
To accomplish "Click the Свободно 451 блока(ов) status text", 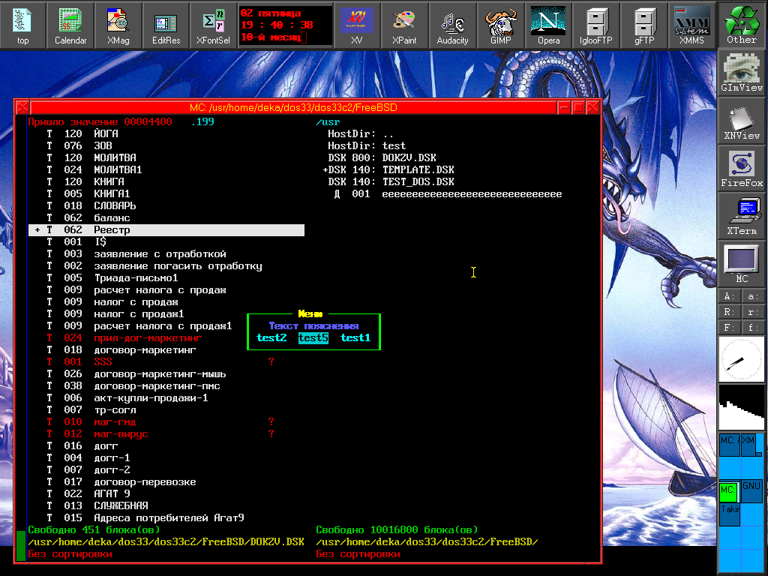I will [x=94, y=530].
